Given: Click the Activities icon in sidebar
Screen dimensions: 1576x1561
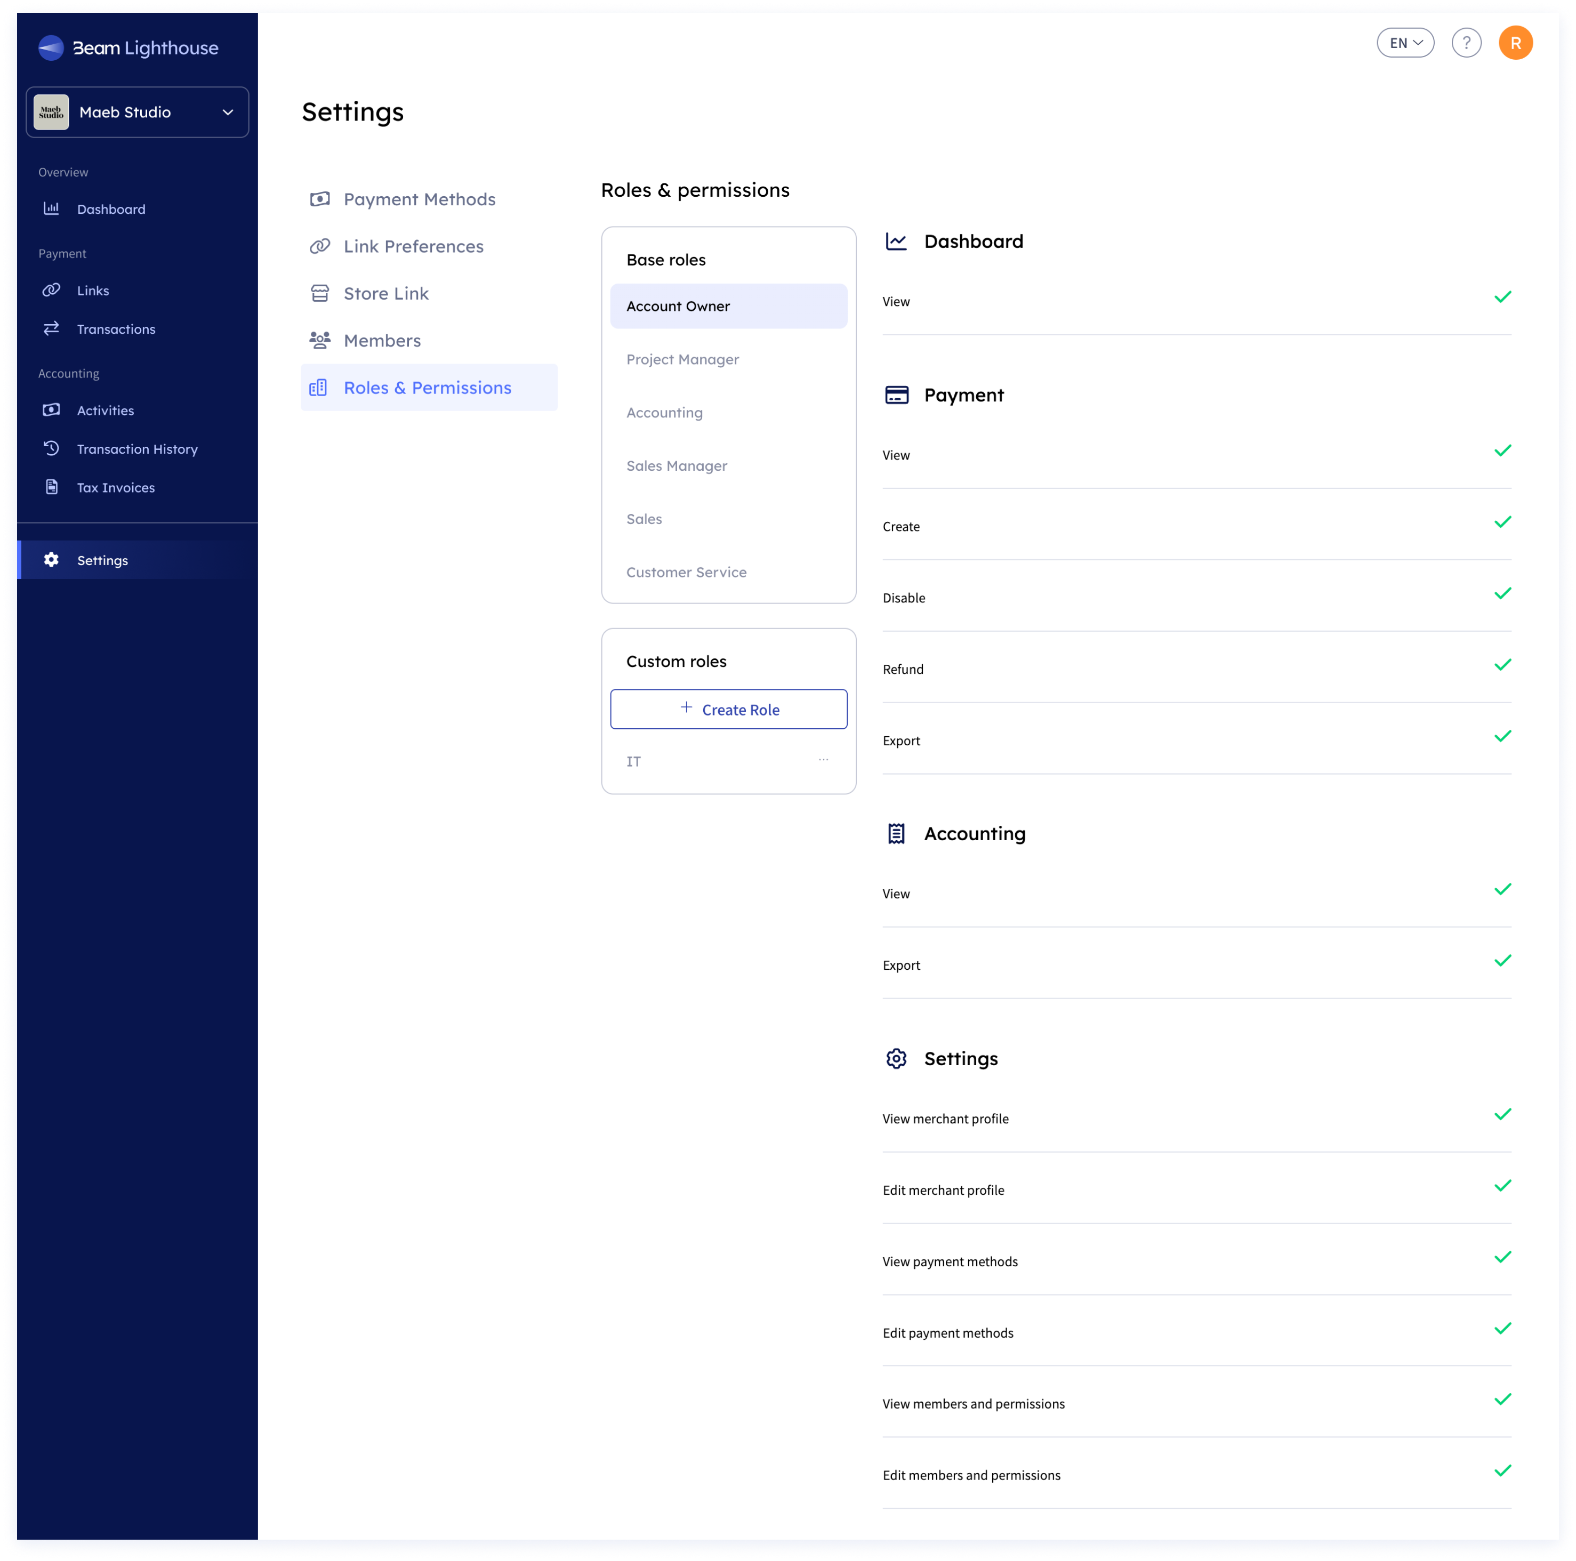Looking at the screenshot, I should tap(51, 410).
